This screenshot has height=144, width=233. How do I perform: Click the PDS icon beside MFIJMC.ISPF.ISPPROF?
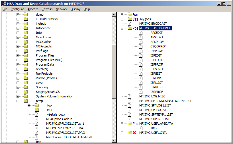135,28
